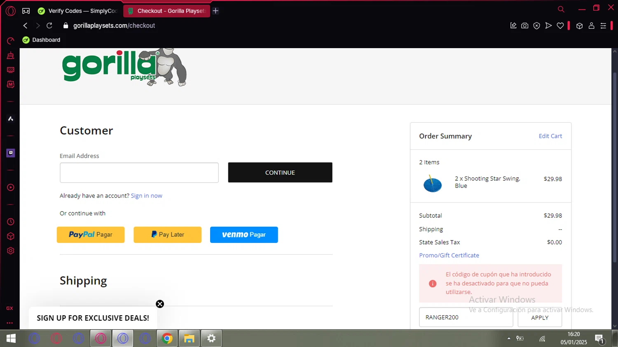Open the Player icon in sidebar
618x347 pixels.
[x=11, y=187]
